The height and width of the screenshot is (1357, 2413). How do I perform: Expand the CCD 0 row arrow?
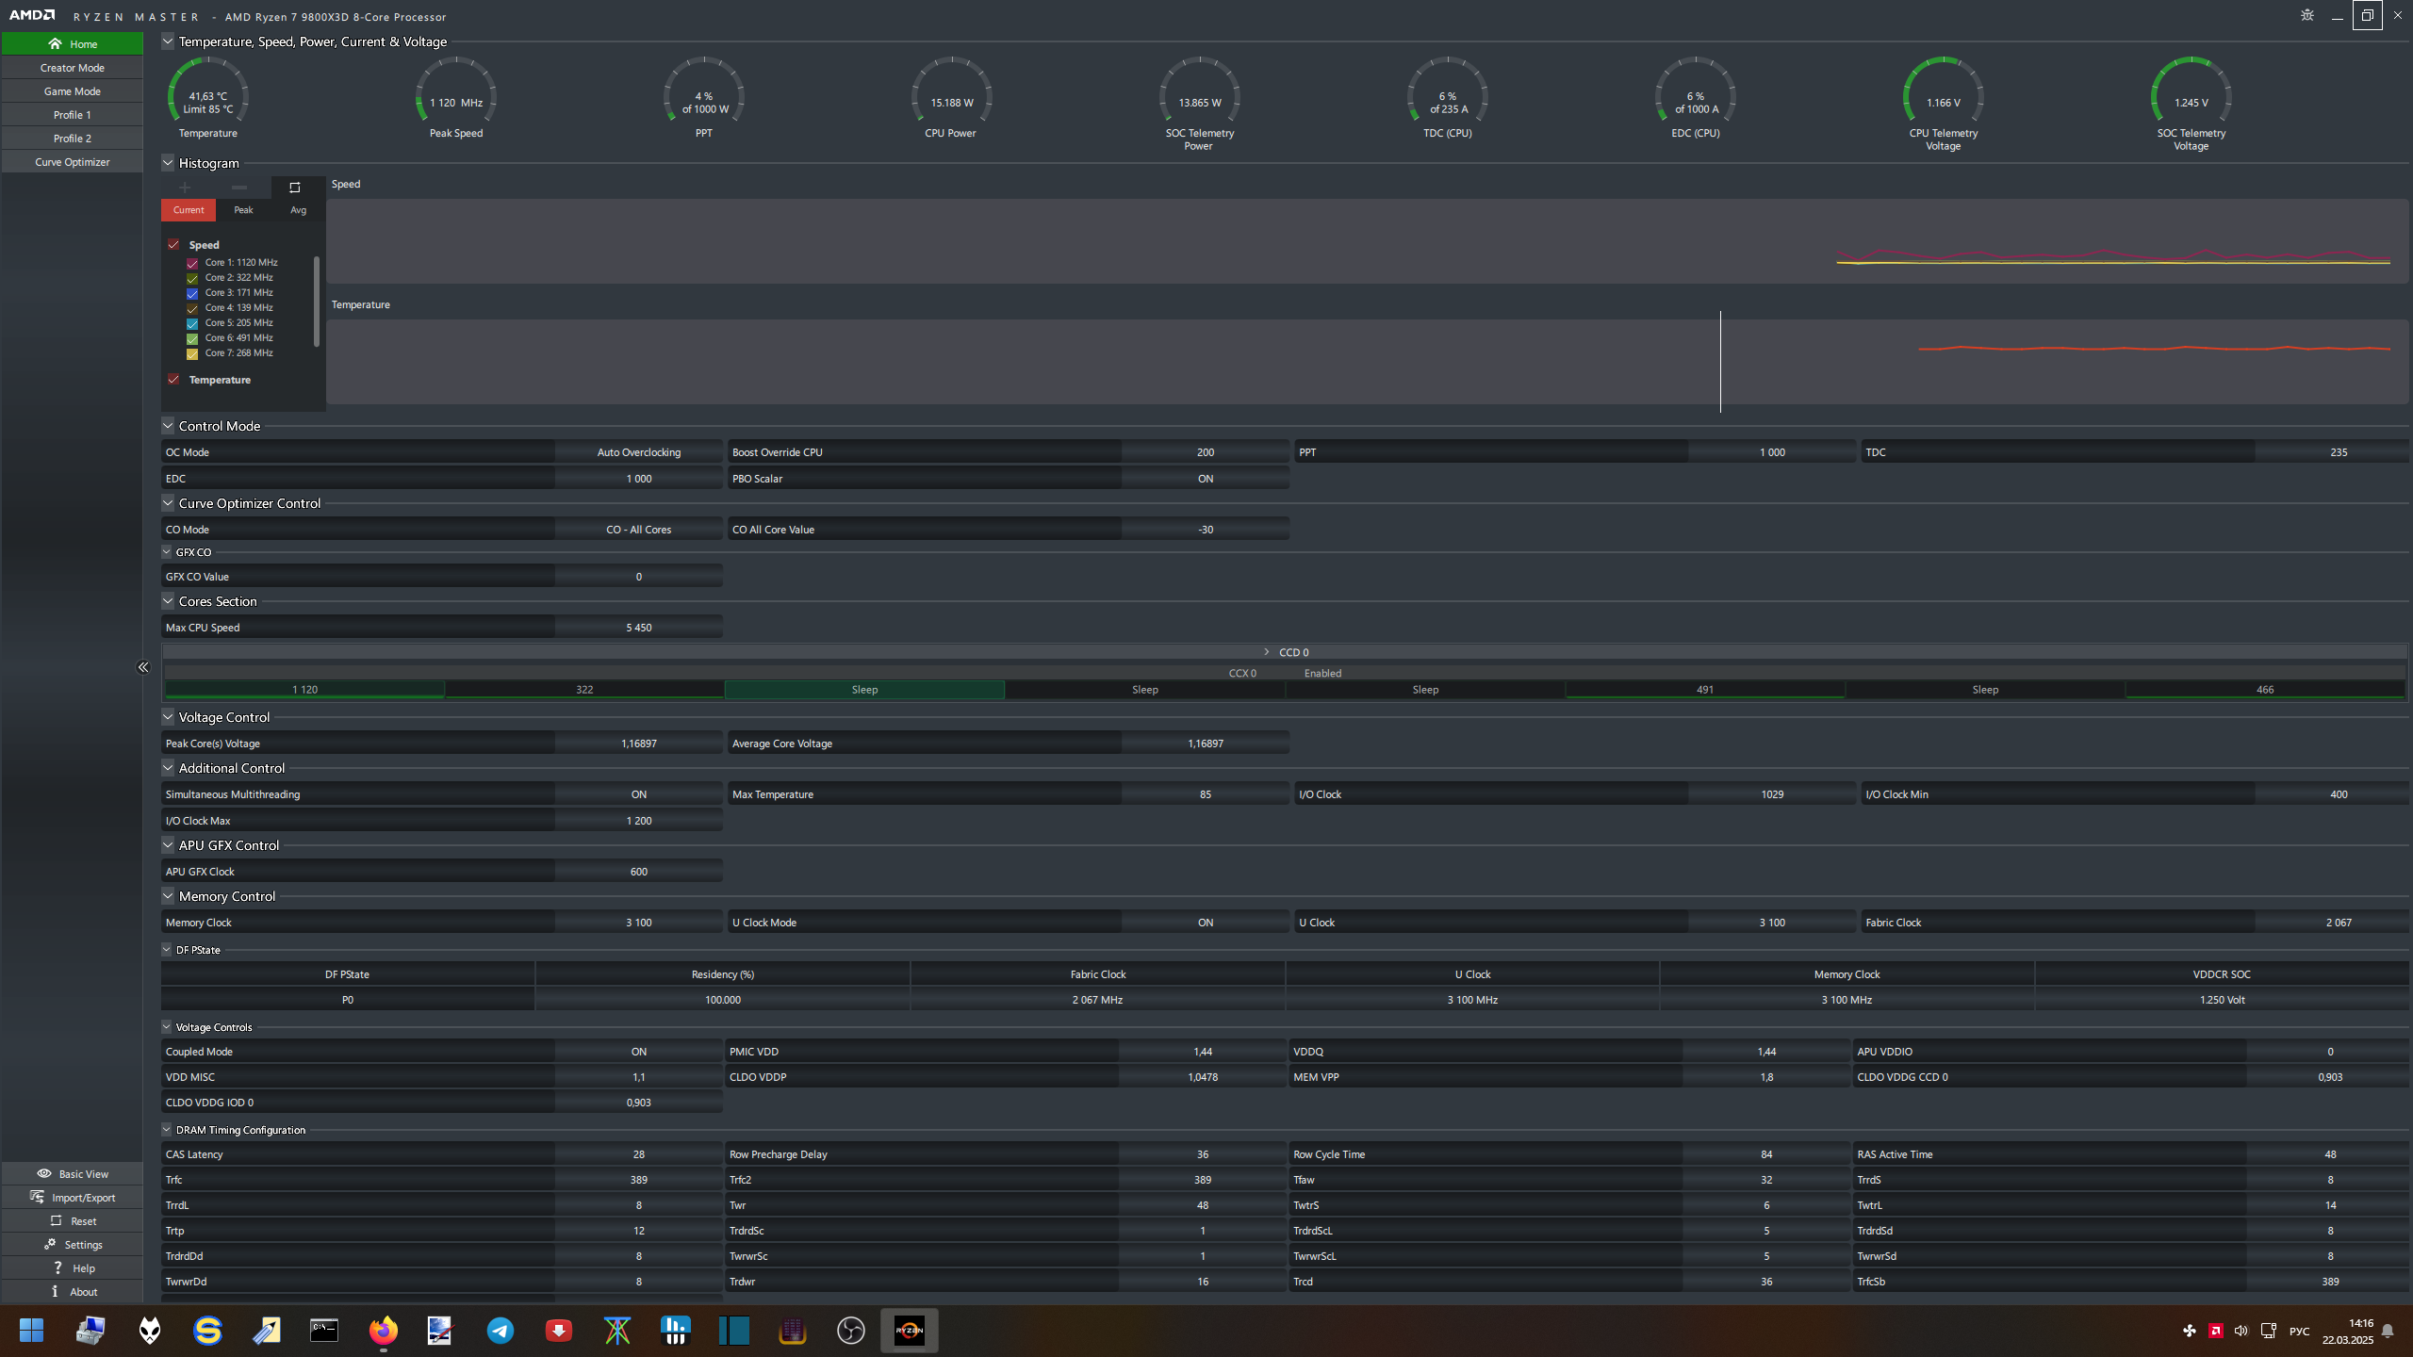tap(1266, 652)
